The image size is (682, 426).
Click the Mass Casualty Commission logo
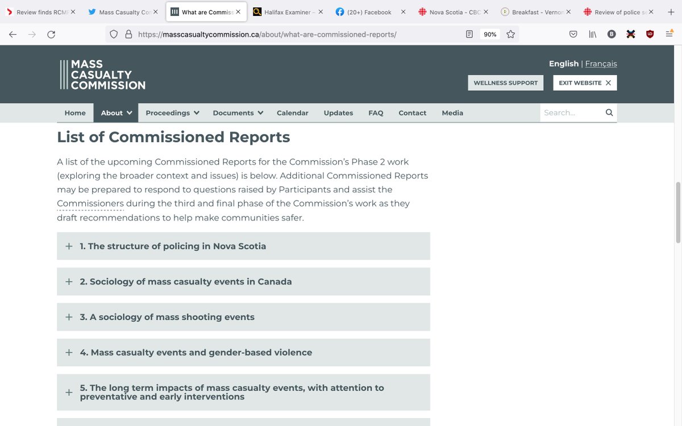(x=103, y=74)
